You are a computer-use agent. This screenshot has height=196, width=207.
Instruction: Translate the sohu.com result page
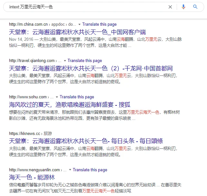point(77,97)
